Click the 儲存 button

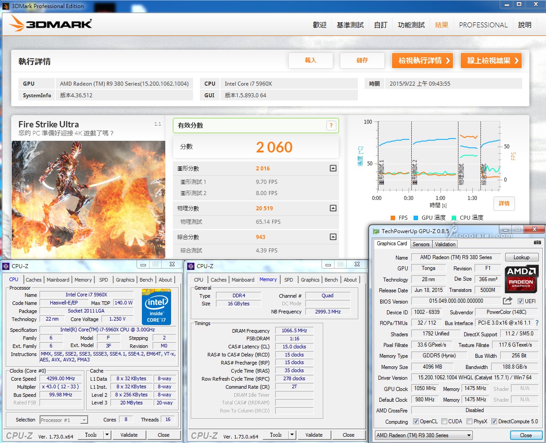(362, 61)
